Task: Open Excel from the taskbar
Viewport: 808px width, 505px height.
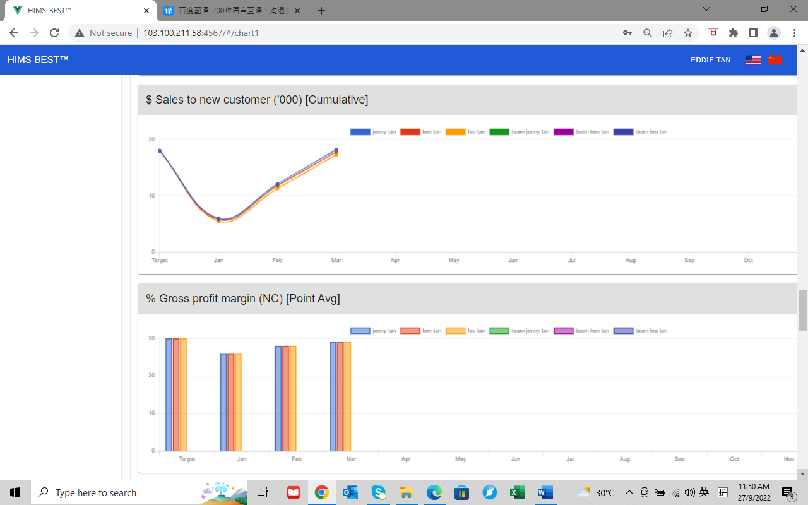Action: (x=518, y=492)
